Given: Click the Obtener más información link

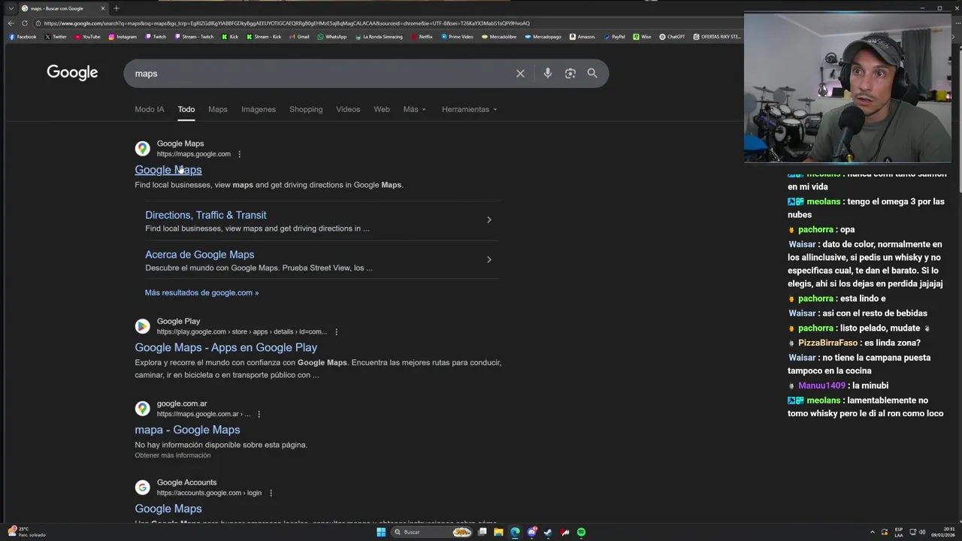Looking at the screenshot, I should click(x=173, y=455).
